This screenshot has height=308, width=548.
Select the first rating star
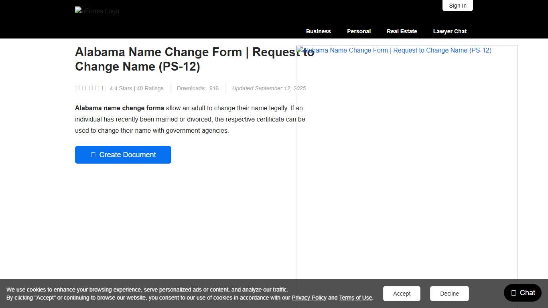(77, 87)
